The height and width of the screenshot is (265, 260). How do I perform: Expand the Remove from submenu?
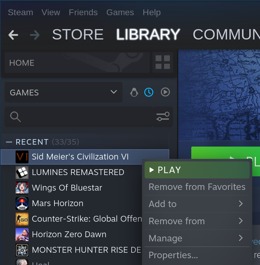point(197,221)
